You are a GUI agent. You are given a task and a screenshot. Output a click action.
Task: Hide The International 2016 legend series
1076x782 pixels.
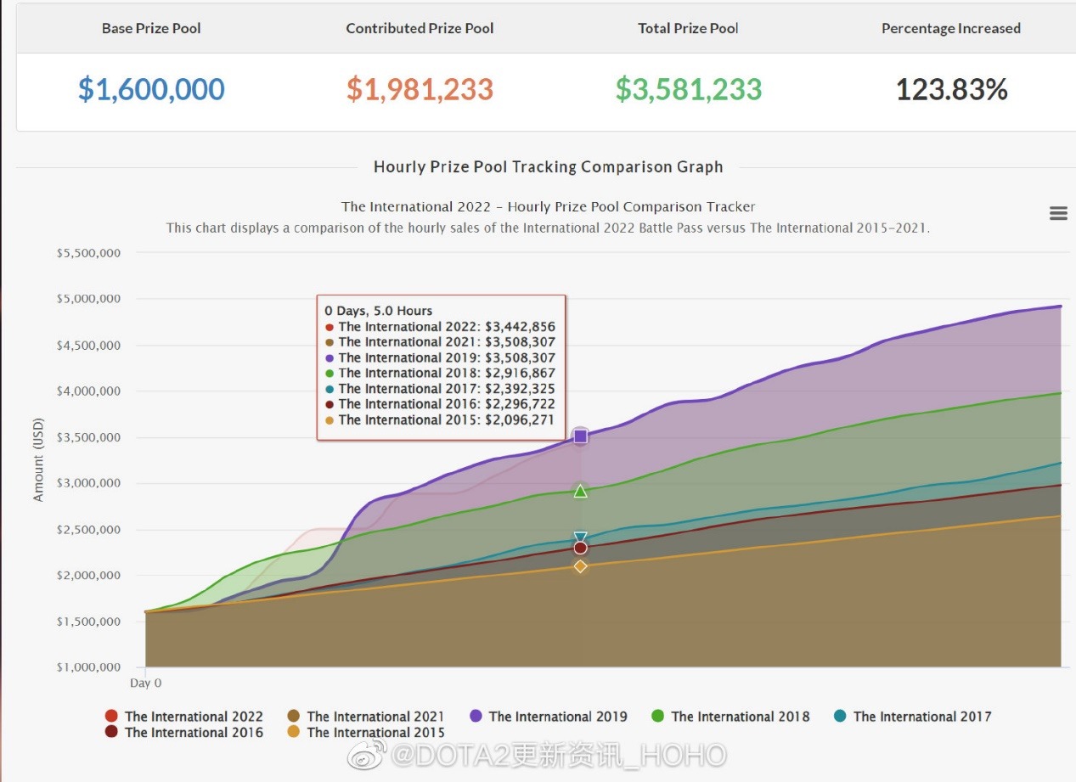point(184,733)
